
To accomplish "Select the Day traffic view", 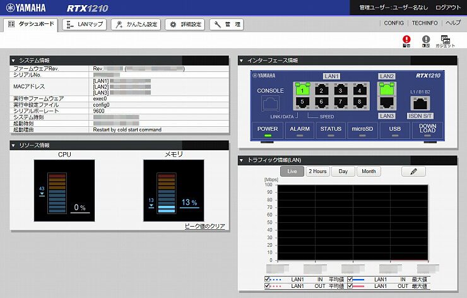I will (343, 171).
